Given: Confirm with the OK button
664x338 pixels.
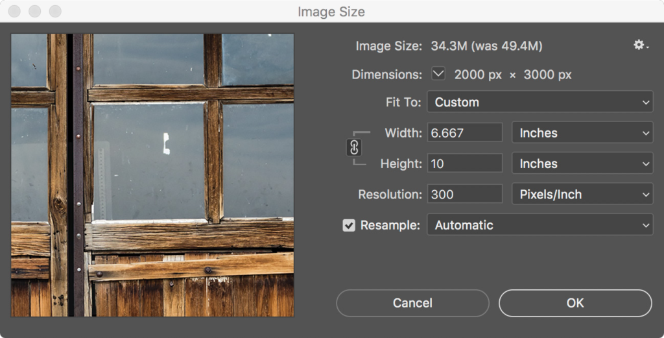Looking at the screenshot, I should (x=575, y=303).
